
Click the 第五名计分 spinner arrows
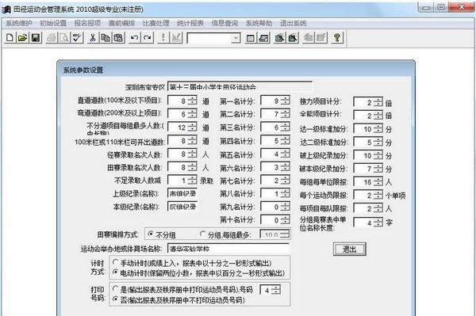[x=285, y=154]
